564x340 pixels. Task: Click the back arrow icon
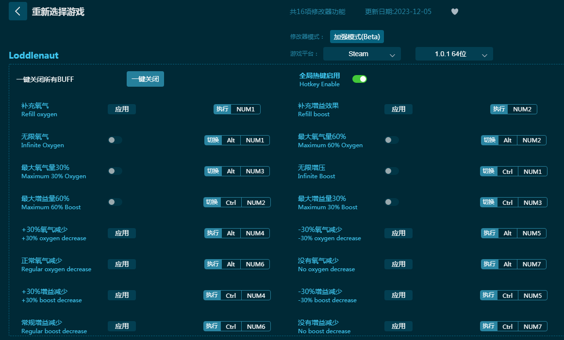(x=18, y=11)
